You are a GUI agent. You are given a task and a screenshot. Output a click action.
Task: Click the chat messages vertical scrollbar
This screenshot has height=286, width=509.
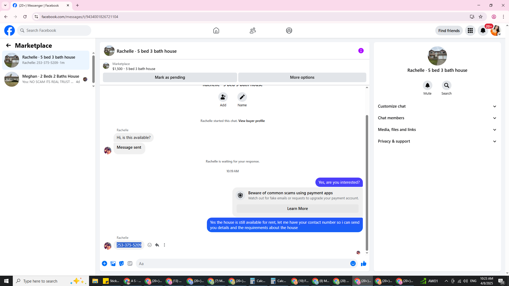[x=367, y=183]
